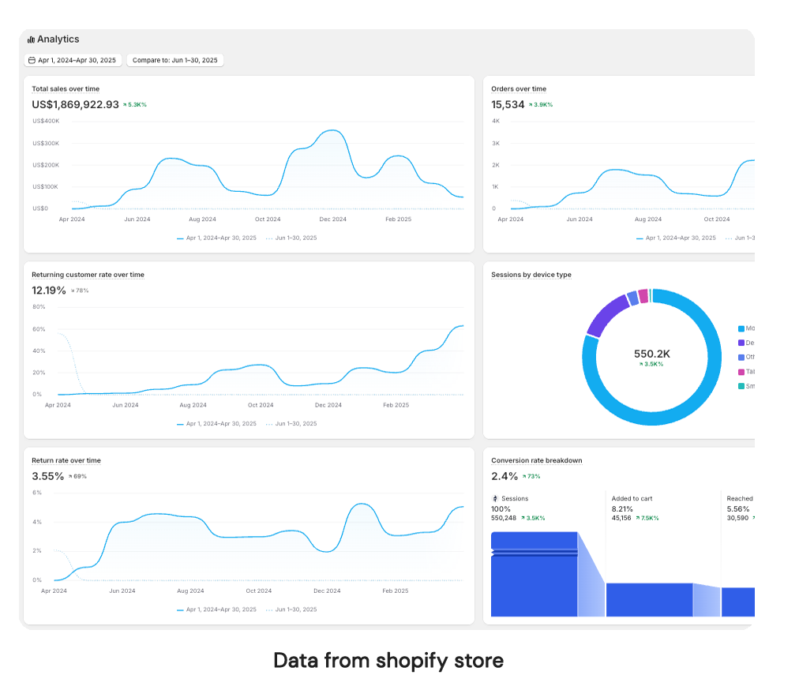
Task: Click the calendar icon in date range button
Action: click(32, 60)
